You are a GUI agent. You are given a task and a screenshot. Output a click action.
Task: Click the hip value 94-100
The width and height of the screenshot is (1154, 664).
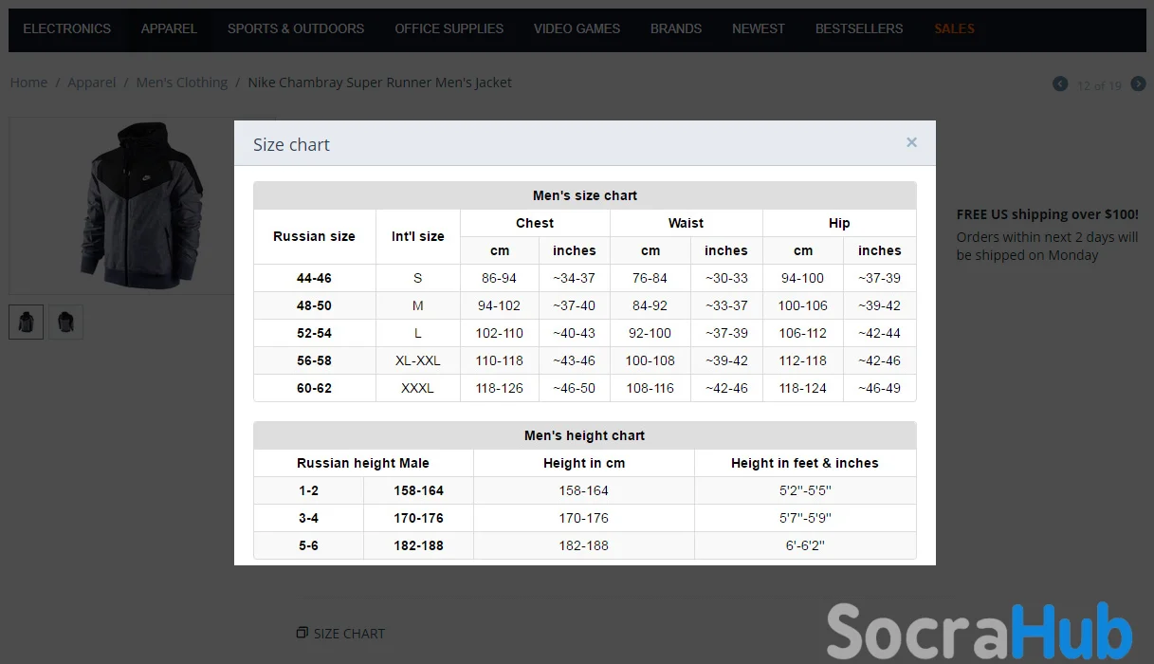click(803, 278)
